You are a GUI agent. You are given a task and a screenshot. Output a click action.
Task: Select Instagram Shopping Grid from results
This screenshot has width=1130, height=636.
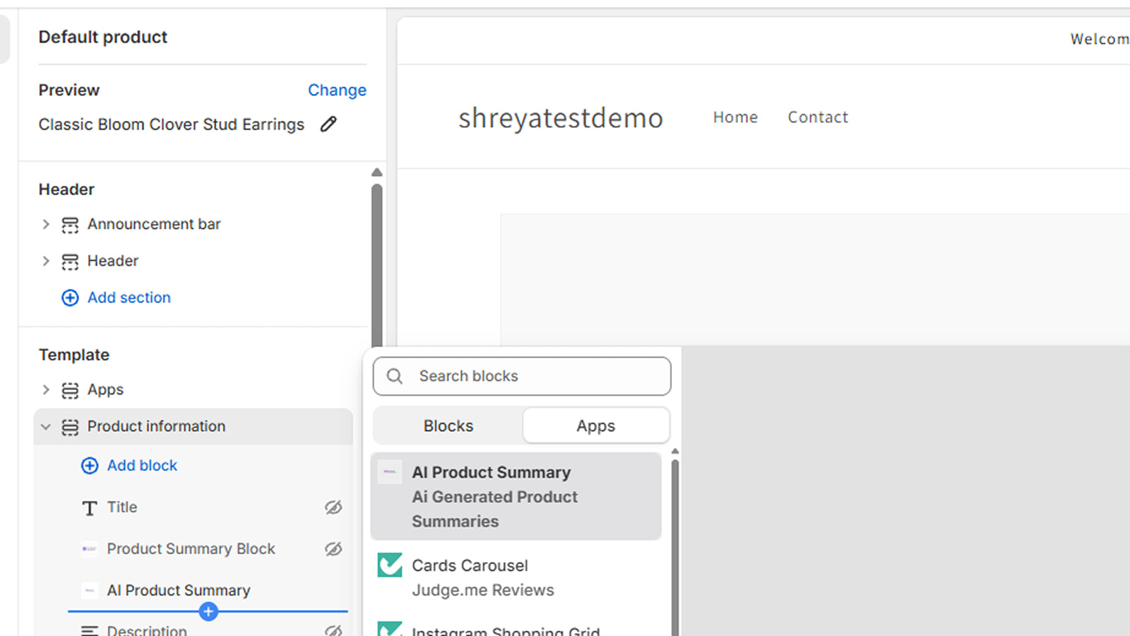coord(506,629)
